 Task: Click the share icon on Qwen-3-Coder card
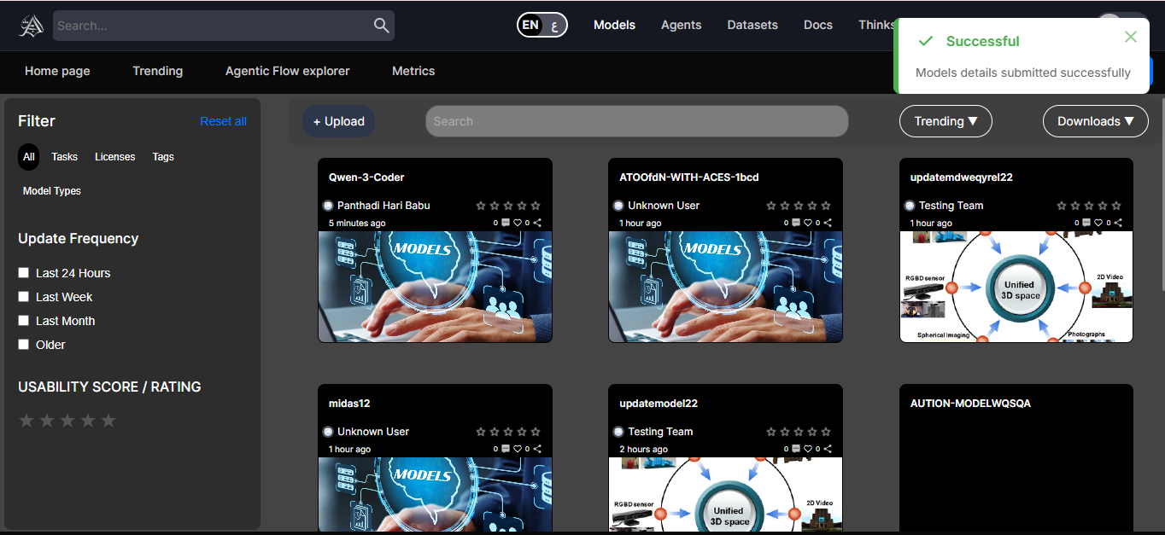pos(537,223)
